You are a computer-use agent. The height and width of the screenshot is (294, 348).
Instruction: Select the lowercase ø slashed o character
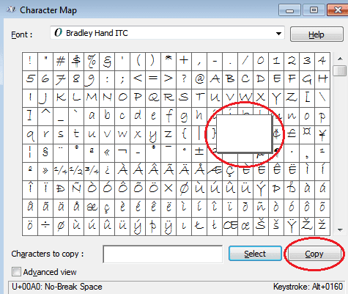tap(61, 226)
